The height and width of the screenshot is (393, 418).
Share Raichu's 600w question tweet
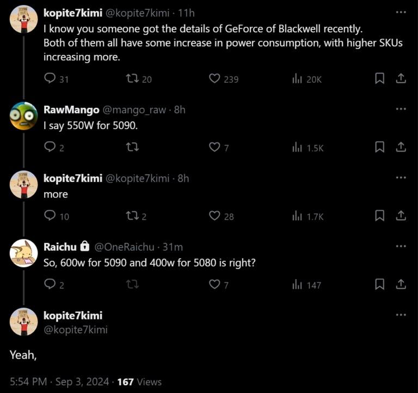pyautogui.click(x=401, y=285)
